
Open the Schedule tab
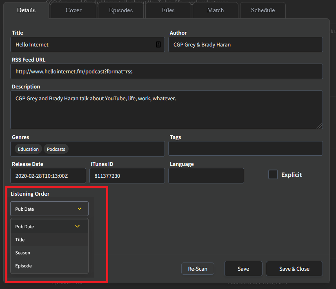263,10
